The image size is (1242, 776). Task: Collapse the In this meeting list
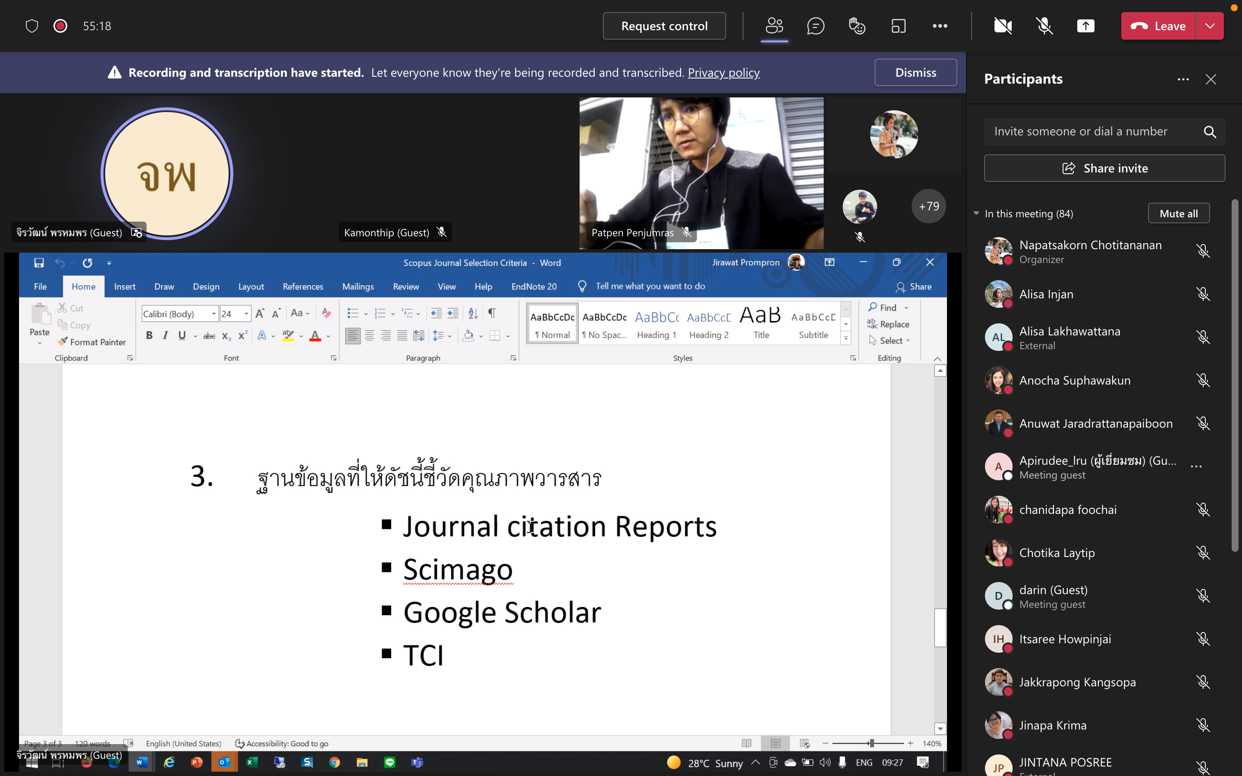click(976, 213)
